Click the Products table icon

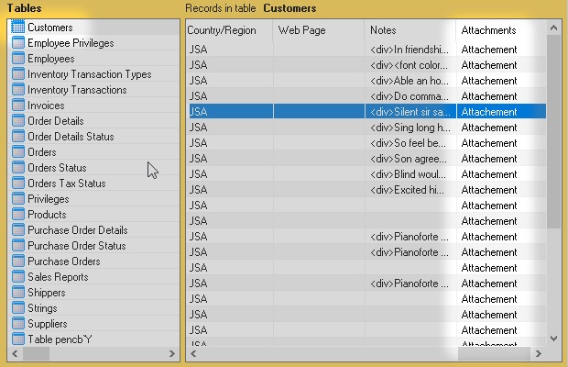pos(17,215)
